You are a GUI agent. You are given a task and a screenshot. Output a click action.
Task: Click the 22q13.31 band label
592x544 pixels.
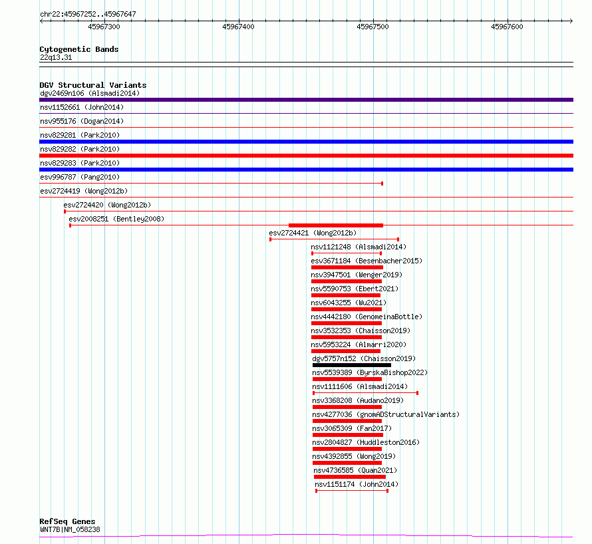point(56,57)
